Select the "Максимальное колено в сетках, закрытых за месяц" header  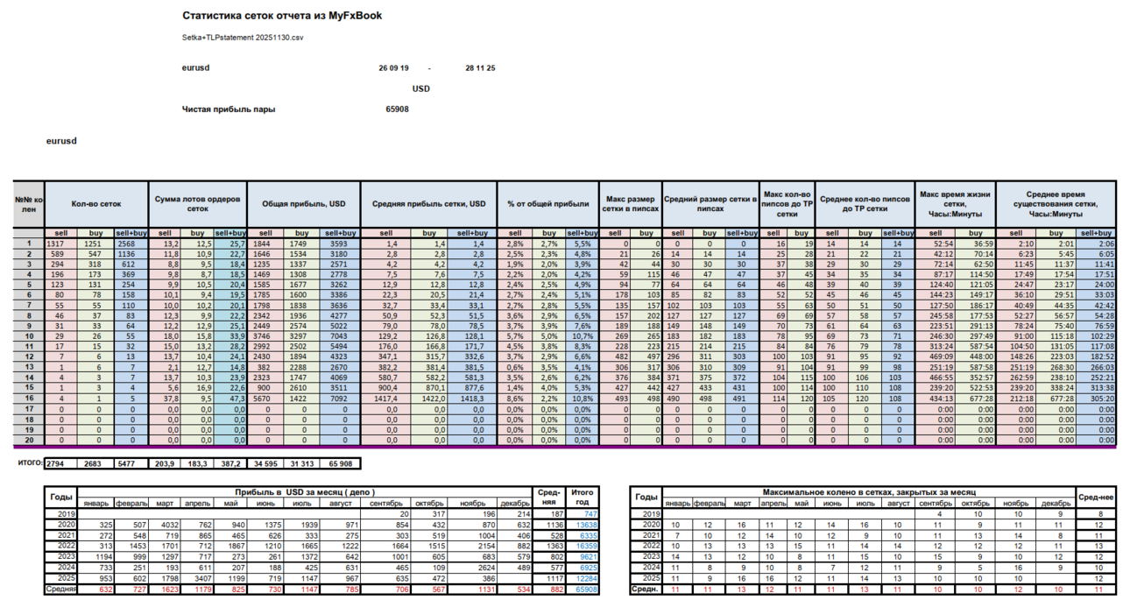point(867,493)
